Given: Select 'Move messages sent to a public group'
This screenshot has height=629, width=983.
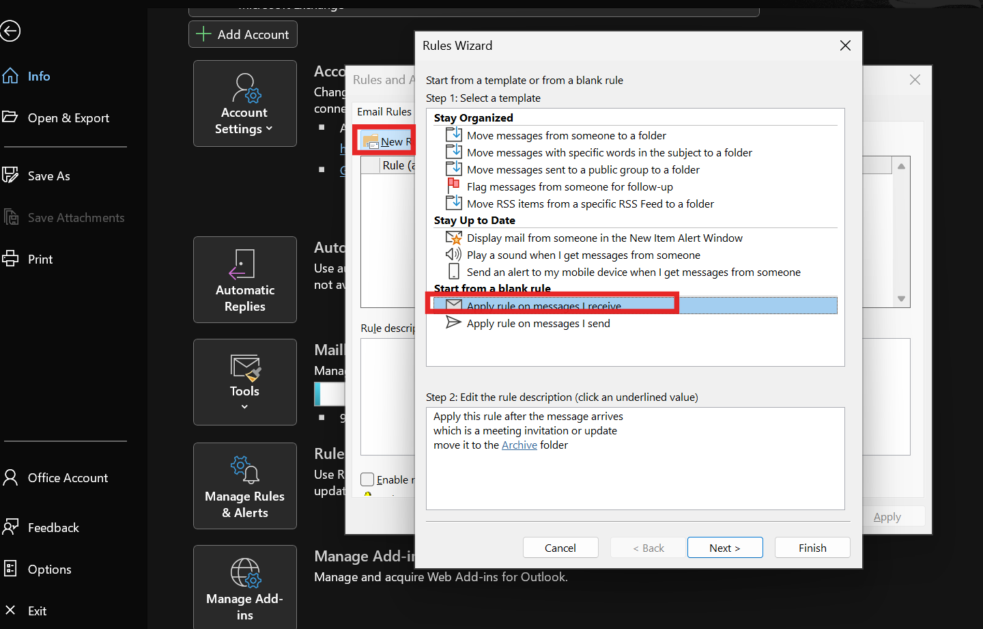Looking at the screenshot, I should 584,169.
